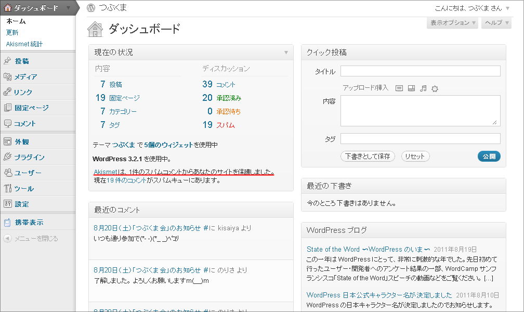Click the Posts (投稿) pushpin icon
Screen dimensions: 524x312
click(x=7, y=61)
